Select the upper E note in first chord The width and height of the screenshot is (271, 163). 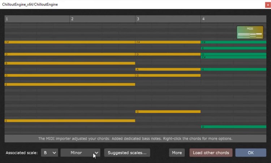(x=70, y=84)
